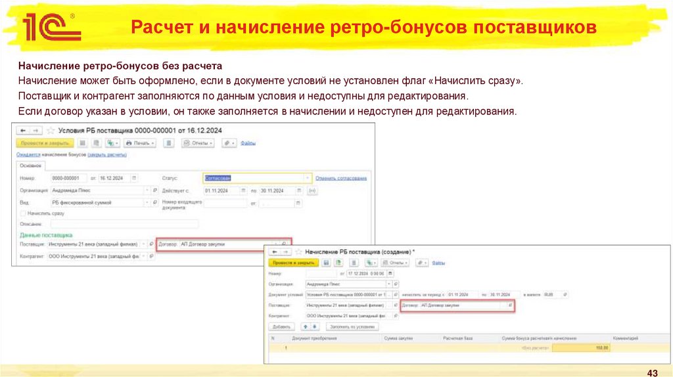Click Провести и закрыть in Начисление РБ window
Screen dimensions: 673x377
[x=294, y=263]
